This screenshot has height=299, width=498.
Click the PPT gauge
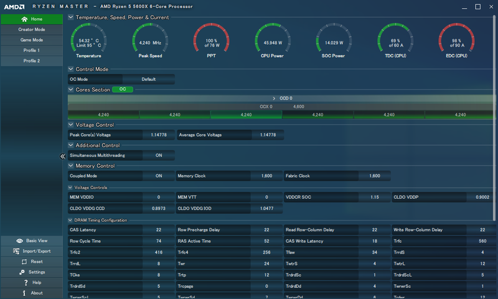[x=212, y=40]
